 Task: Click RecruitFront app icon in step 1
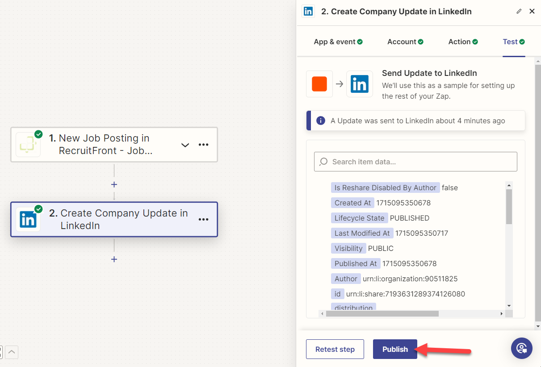pyautogui.click(x=28, y=145)
